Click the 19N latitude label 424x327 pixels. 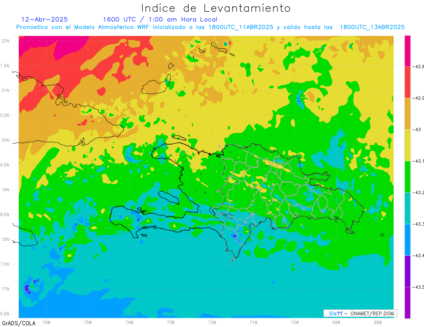pyautogui.click(x=6, y=190)
